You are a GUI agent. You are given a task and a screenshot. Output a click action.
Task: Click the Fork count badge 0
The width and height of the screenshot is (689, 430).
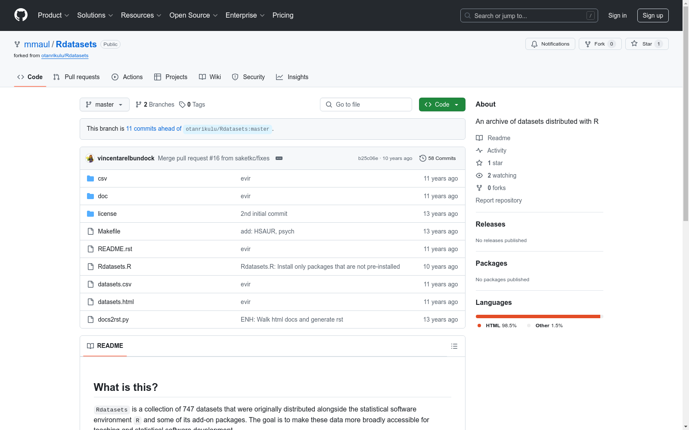pos(611,44)
